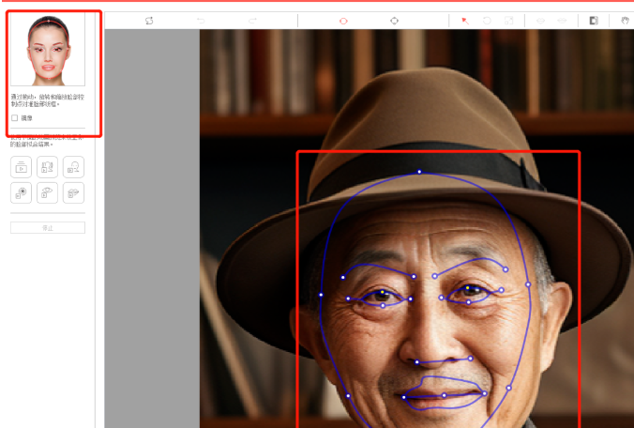The height and width of the screenshot is (428, 634).
Task: Click the 停止 stop button
Action: pyautogui.click(x=48, y=227)
